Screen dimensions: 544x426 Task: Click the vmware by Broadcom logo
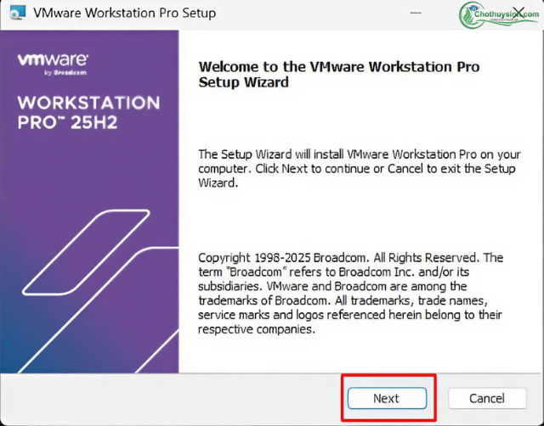pyautogui.click(x=53, y=64)
